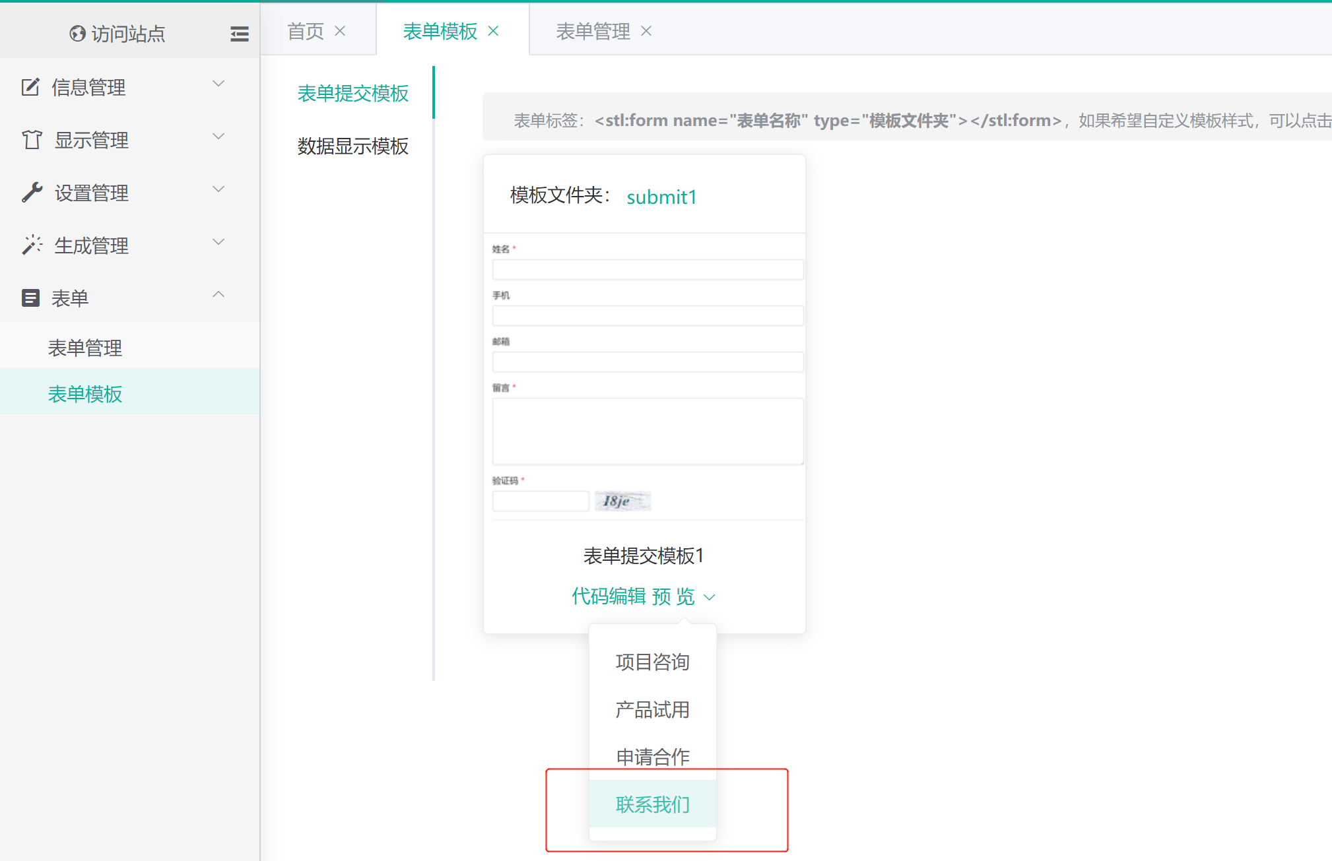Click the globe icon beside 访问站点

pos(77,33)
